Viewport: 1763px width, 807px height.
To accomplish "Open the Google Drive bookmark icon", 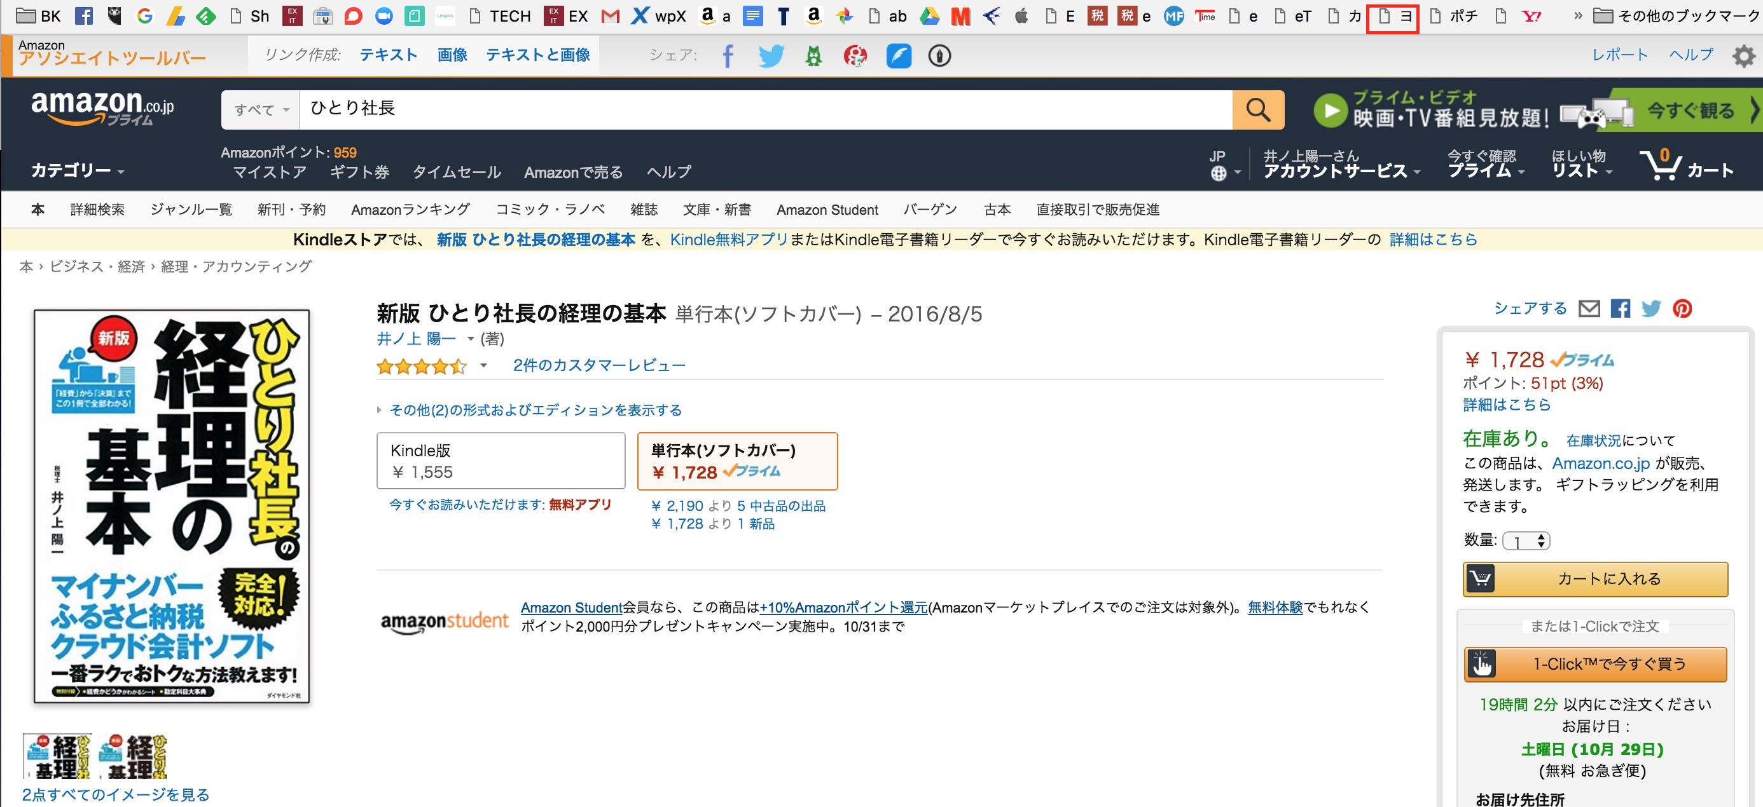I will point(929,16).
